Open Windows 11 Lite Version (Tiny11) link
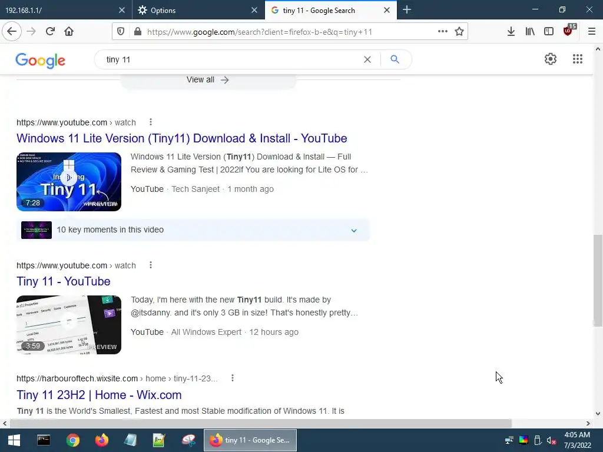This screenshot has height=452, width=603. coord(182,138)
